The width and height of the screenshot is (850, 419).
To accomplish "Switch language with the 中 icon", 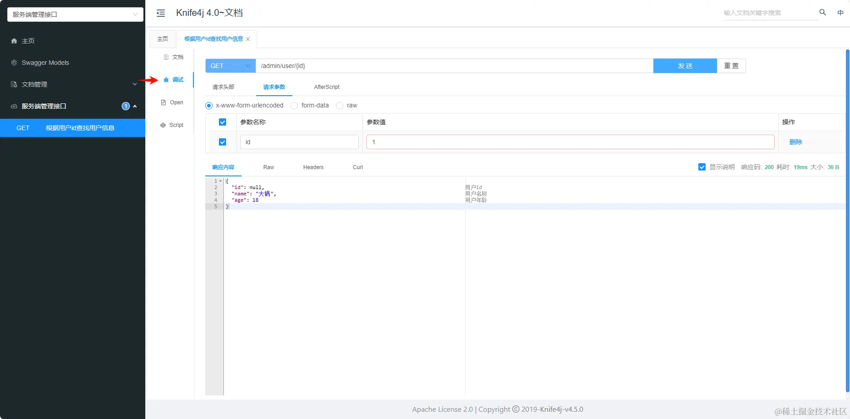I will point(840,13).
